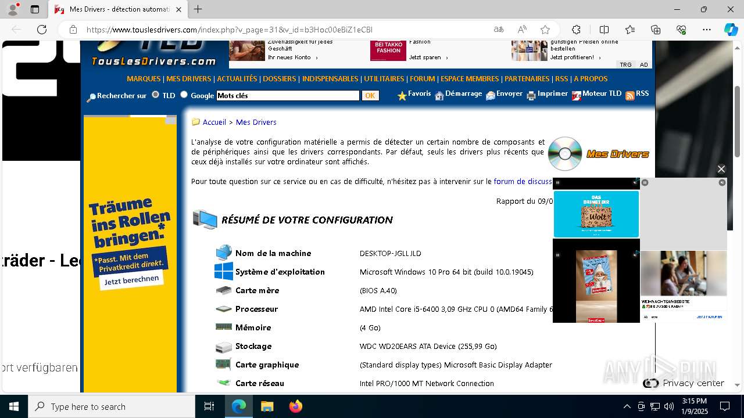Click the browser address bar URL
The width and height of the screenshot is (744, 418).
(x=230, y=30)
